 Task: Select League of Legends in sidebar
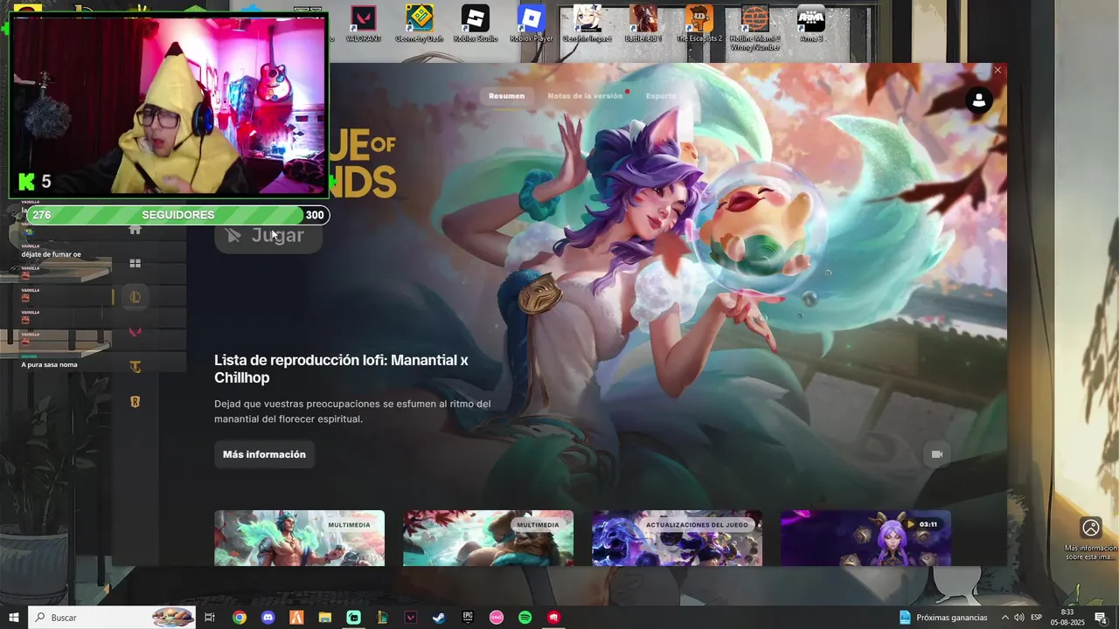tap(135, 297)
